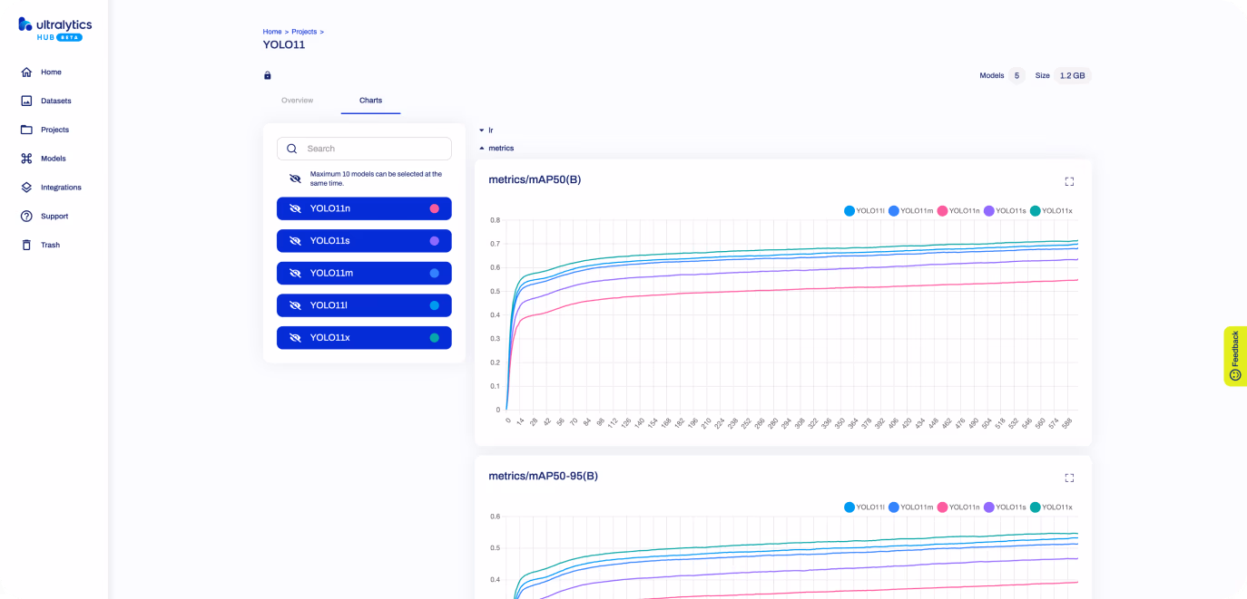1247x599 pixels.
Task: Click the project lock icon
Action: 268,75
